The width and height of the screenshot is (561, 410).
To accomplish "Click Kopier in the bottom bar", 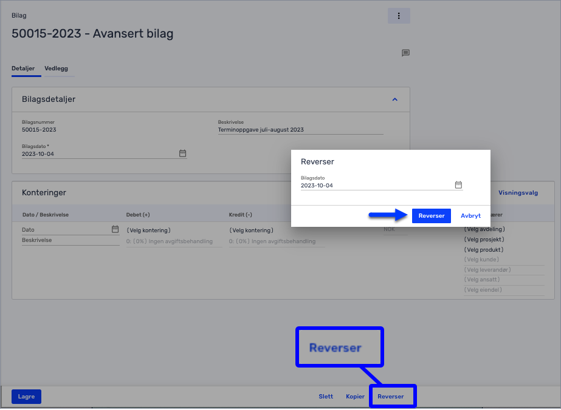I will click(355, 397).
